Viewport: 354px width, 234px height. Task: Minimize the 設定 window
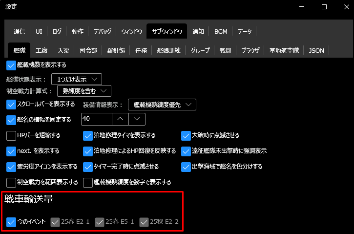[x=302, y=7]
